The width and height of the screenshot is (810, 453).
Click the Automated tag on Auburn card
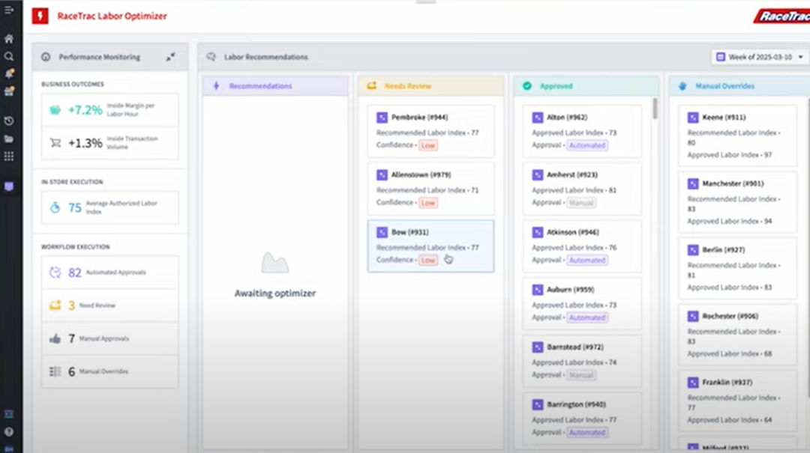pos(587,317)
